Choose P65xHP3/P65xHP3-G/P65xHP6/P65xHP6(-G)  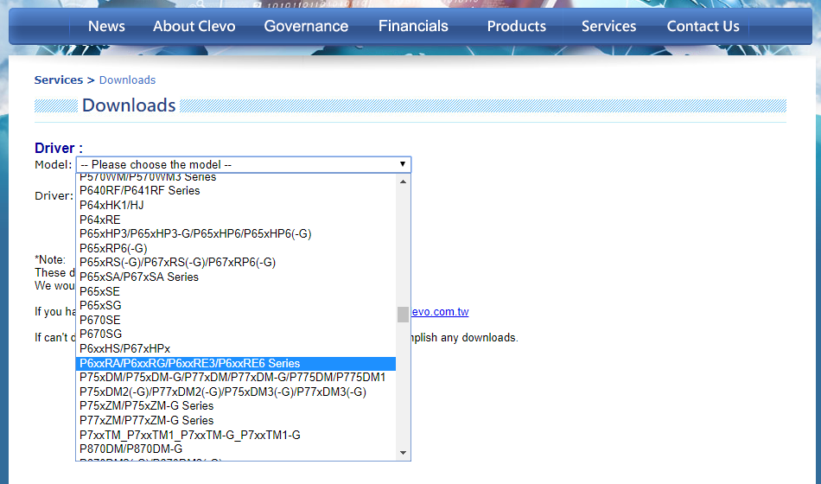point(236,233)
